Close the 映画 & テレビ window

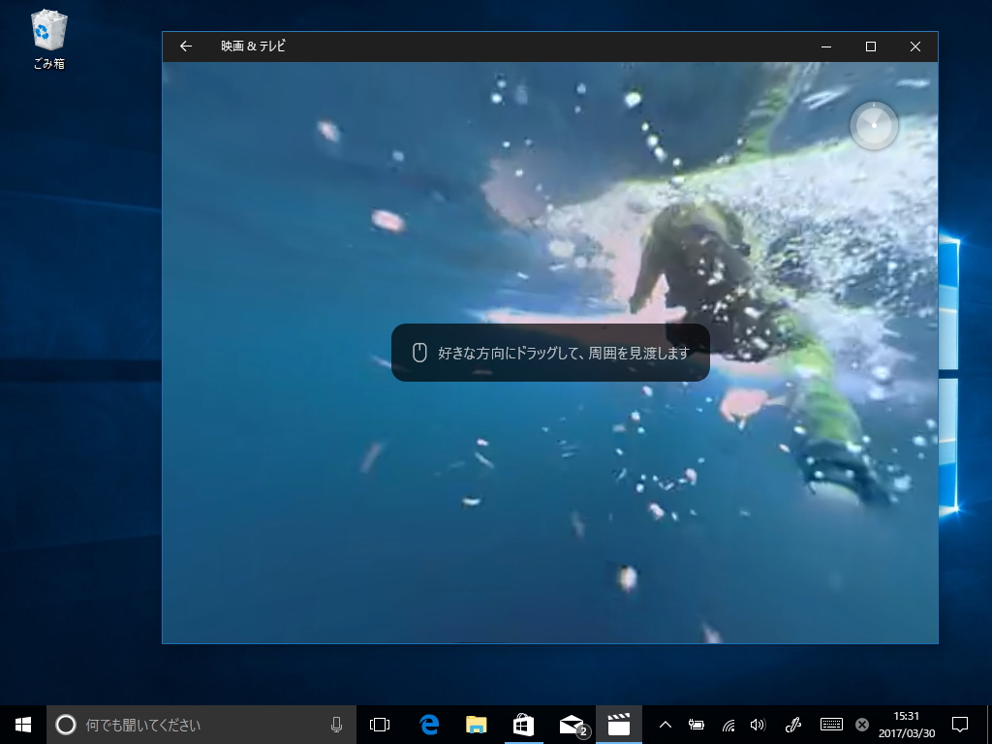point(914,46)
